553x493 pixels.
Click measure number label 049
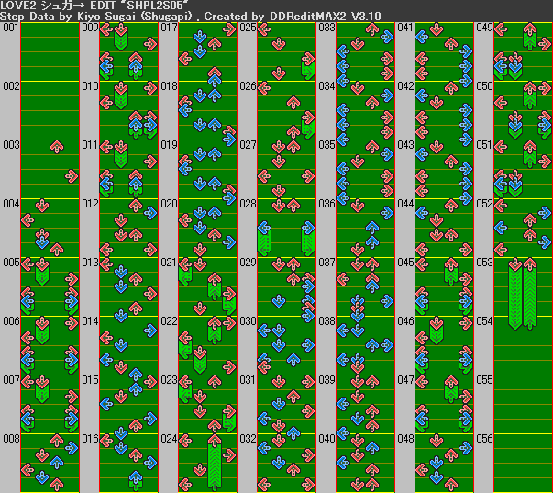click(x=484, y=28)
